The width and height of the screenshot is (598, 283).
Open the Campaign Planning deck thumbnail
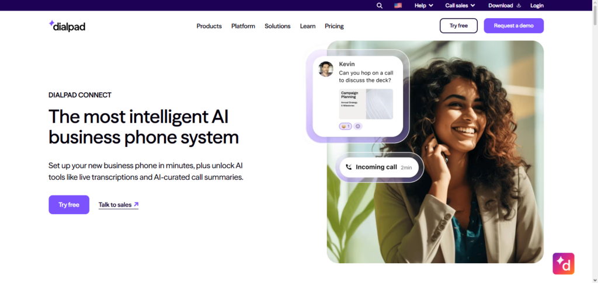tap(366, 104)
